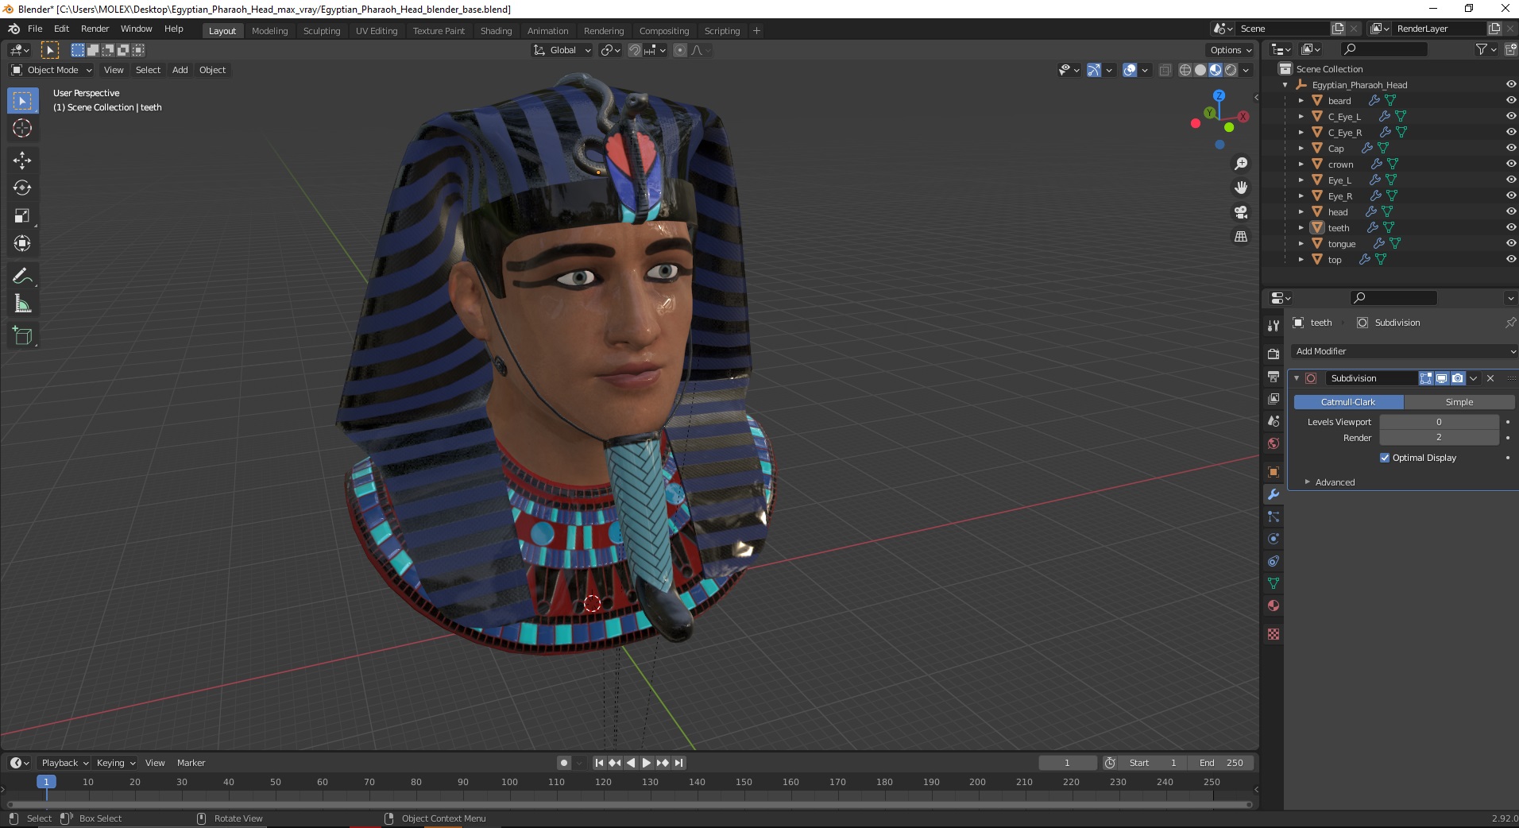The image size is (1519, 828).
Task: Remove the Subdivision modifier with X
Action: click(x=1490, y=378)
